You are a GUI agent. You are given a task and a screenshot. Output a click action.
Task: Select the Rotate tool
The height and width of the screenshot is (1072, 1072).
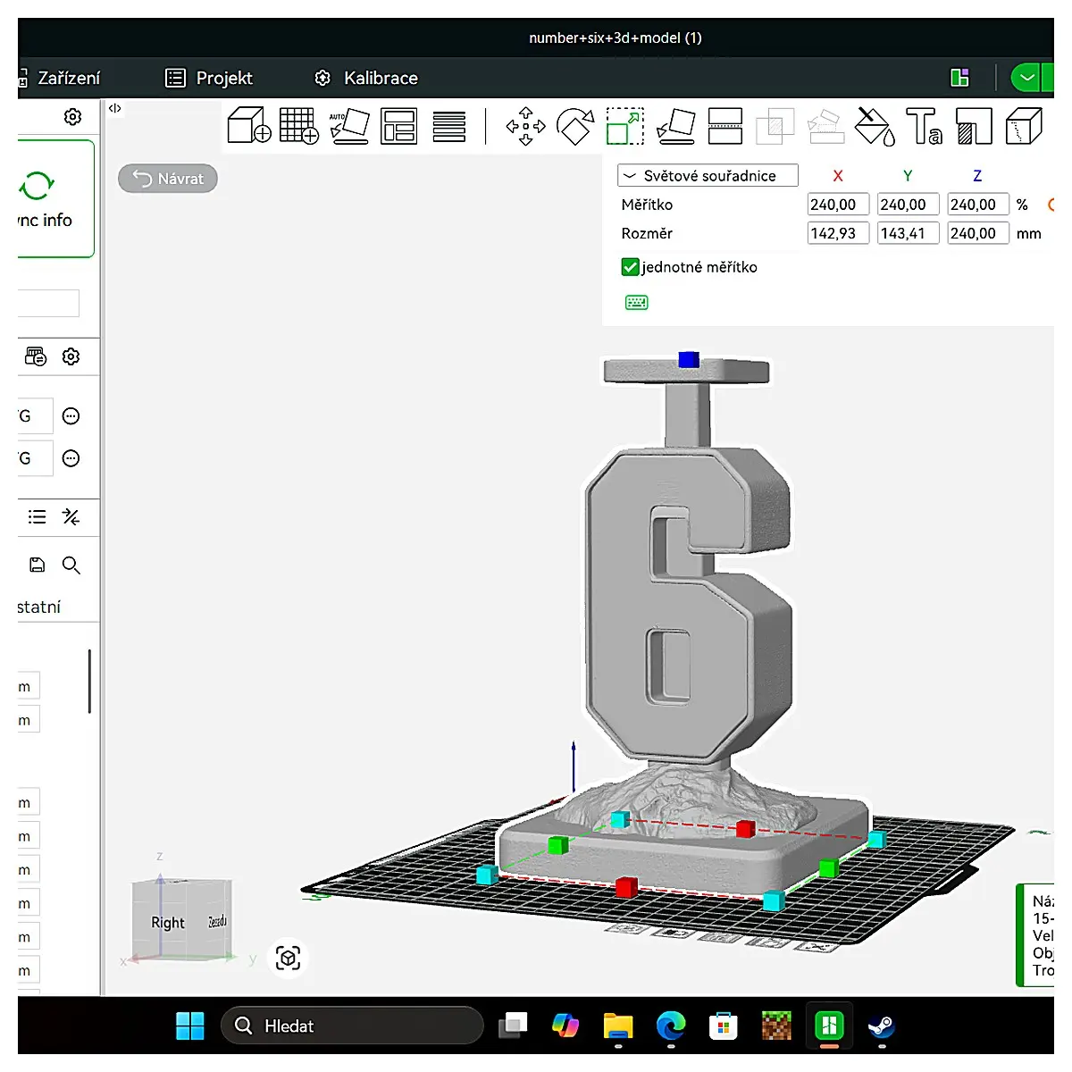[x=575, y=126]
